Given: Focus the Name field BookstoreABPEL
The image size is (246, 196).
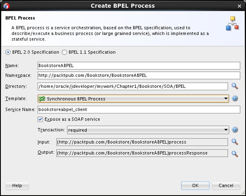Looking at the screenshot, I should 139,65.
